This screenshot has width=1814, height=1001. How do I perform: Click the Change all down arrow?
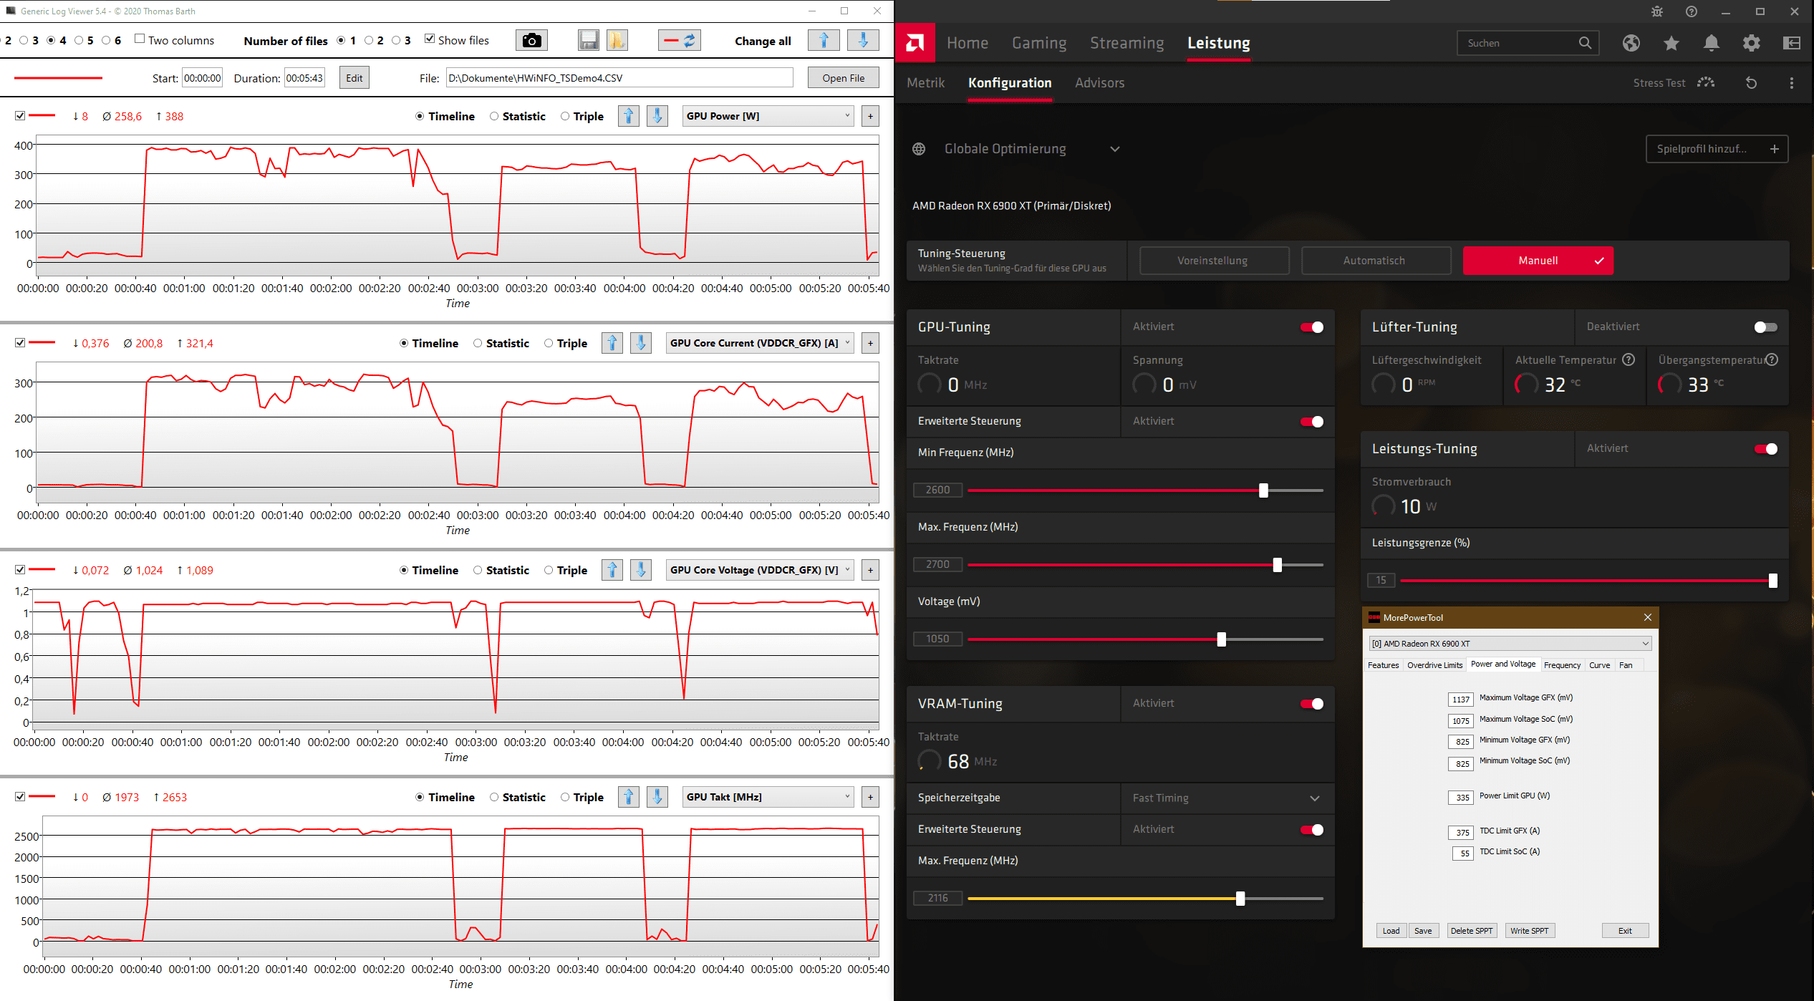point(863,41)
